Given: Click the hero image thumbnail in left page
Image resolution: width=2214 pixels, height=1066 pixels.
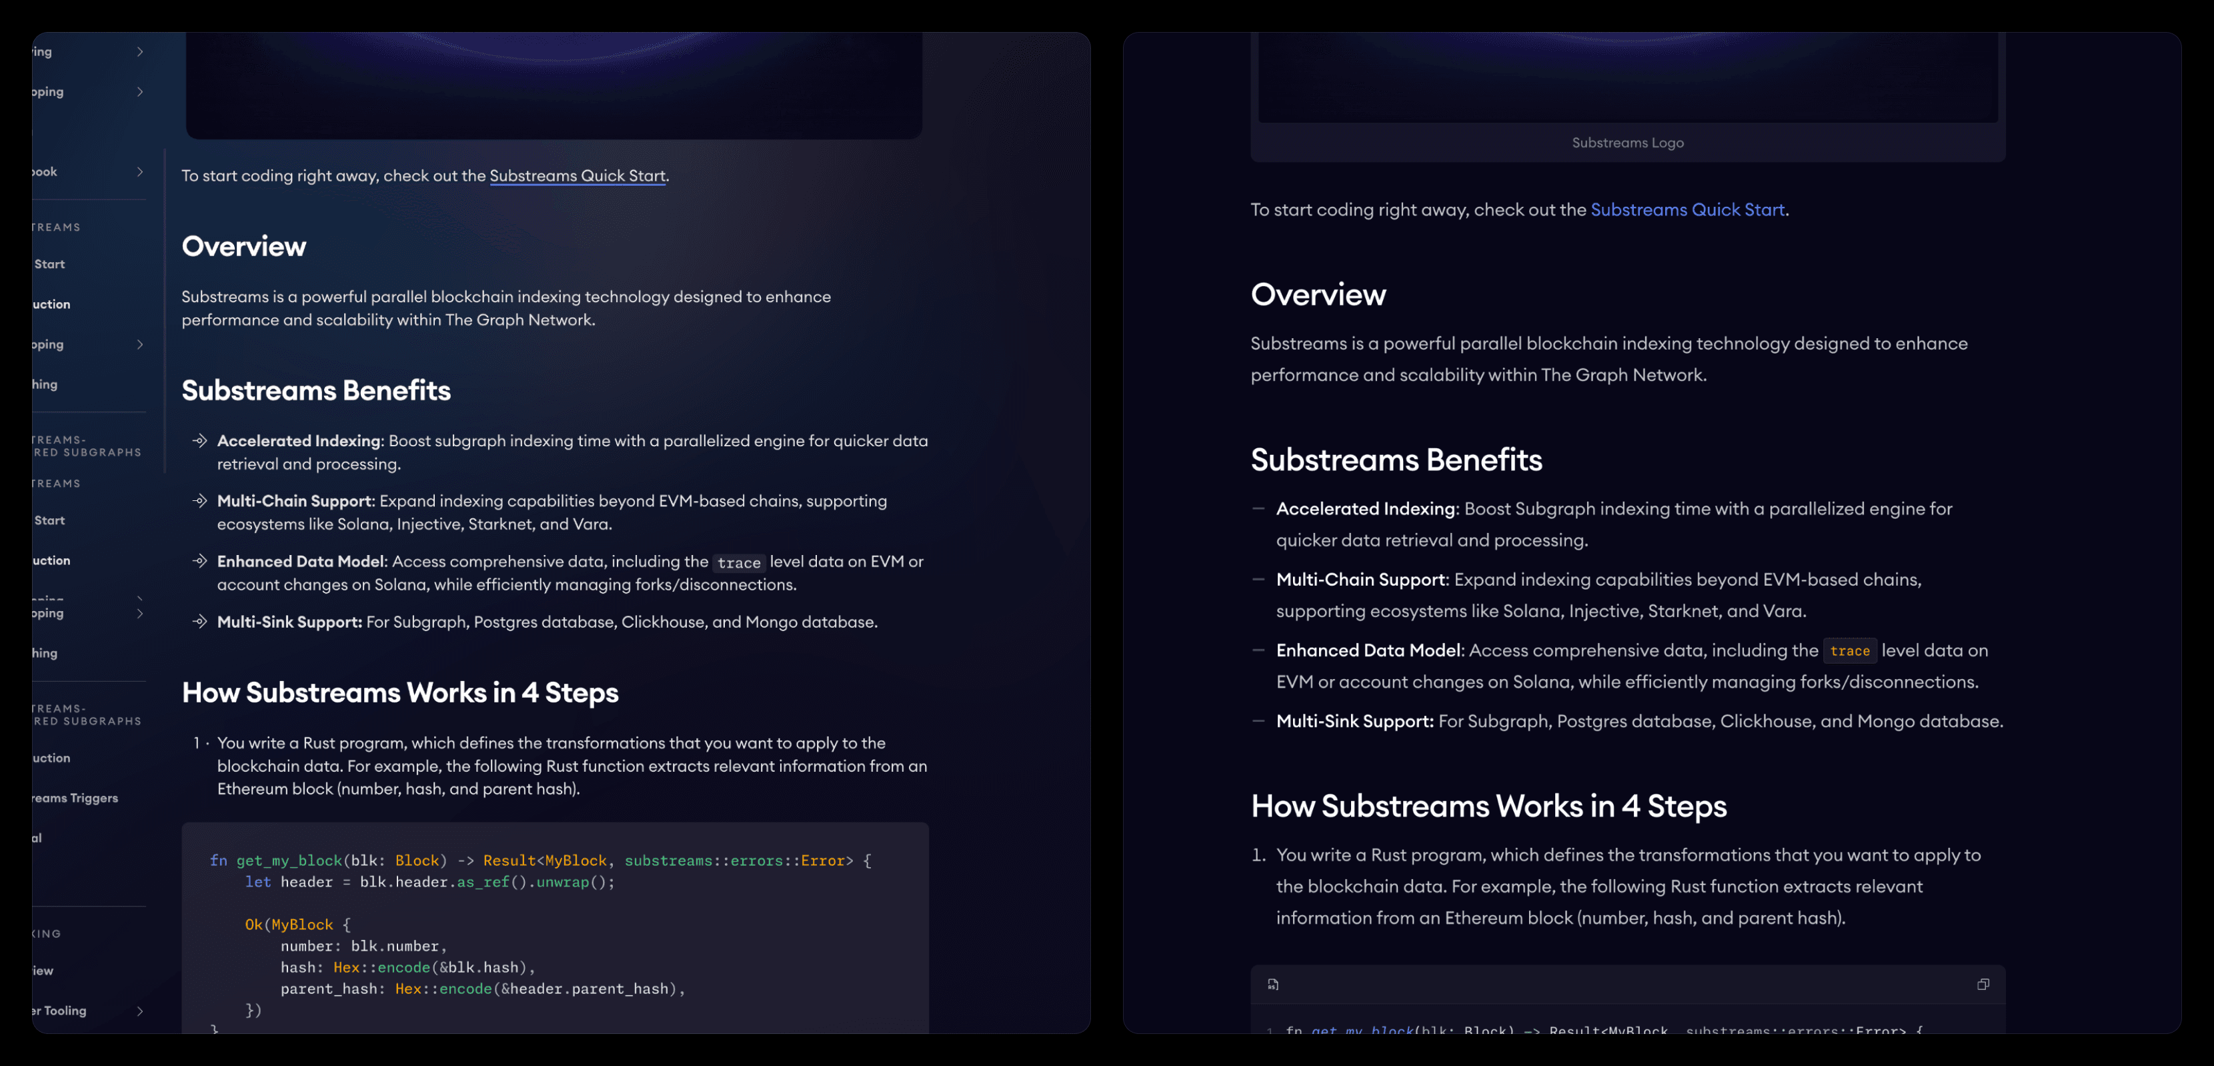Looking at the screenshot, I should point(553,85).
